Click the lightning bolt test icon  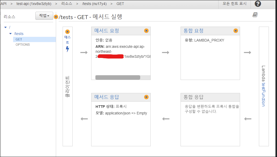tap(67, 49)
